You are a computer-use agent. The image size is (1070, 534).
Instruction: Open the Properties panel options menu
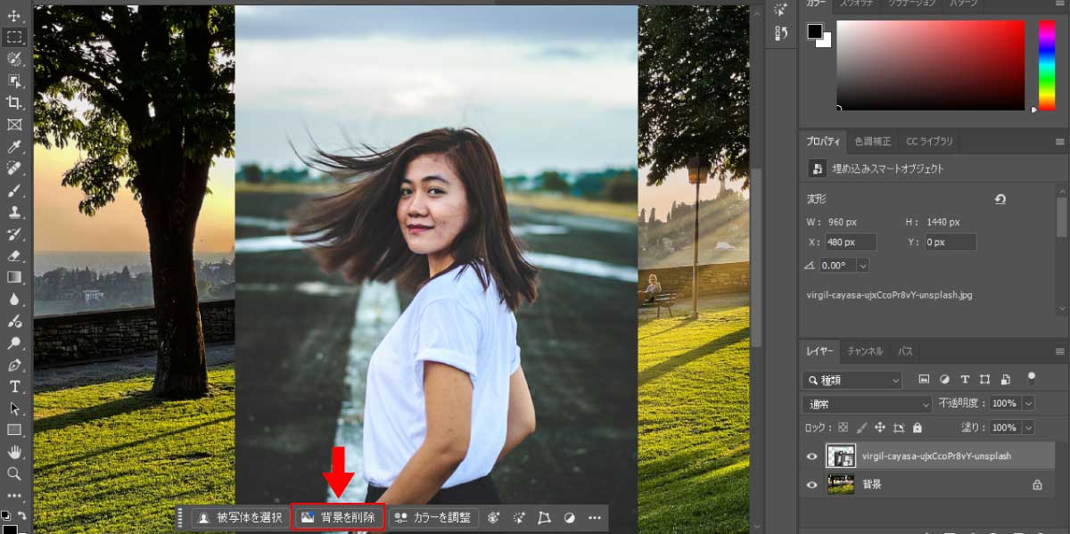[1059, 141]
